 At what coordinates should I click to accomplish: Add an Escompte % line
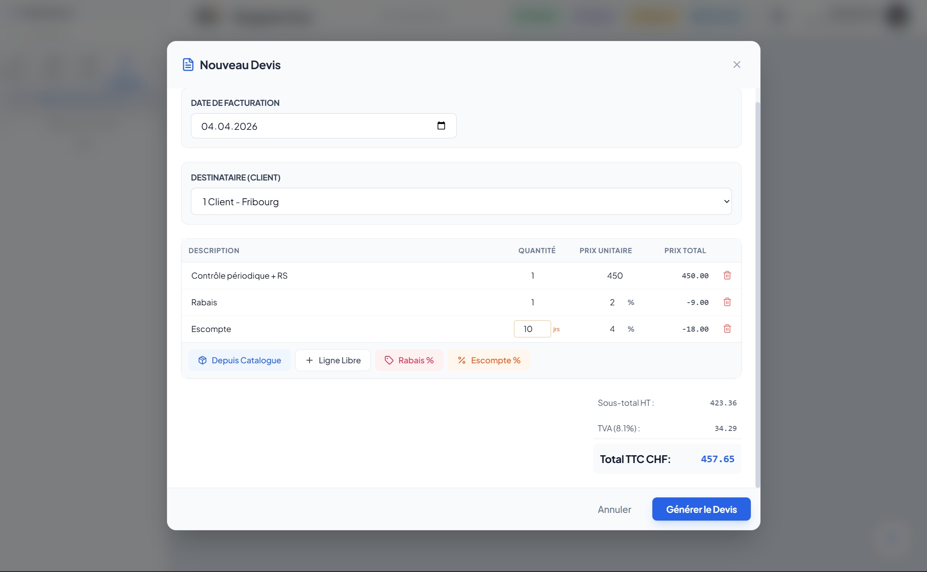[x=489, y=360]
